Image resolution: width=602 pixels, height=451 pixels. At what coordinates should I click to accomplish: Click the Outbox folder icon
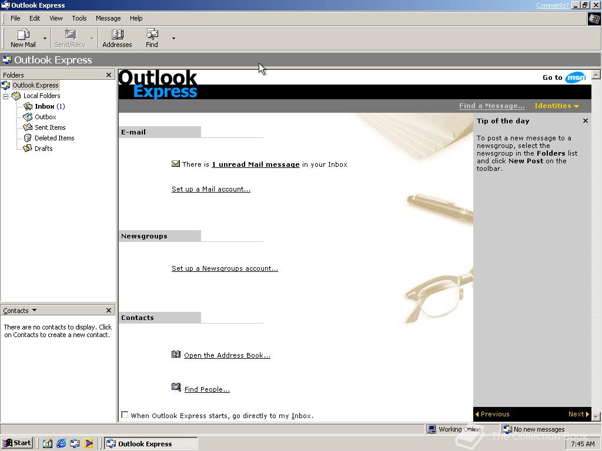28,117
